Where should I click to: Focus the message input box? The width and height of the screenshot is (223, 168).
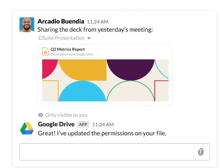pyautogui.click(x=115, y=152)
